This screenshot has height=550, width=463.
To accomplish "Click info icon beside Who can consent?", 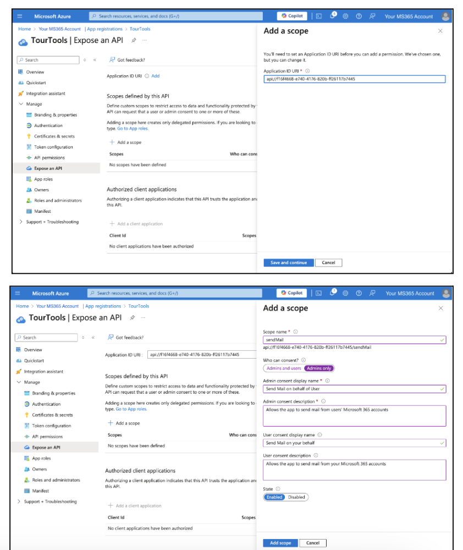I will [x=304, y=360].
